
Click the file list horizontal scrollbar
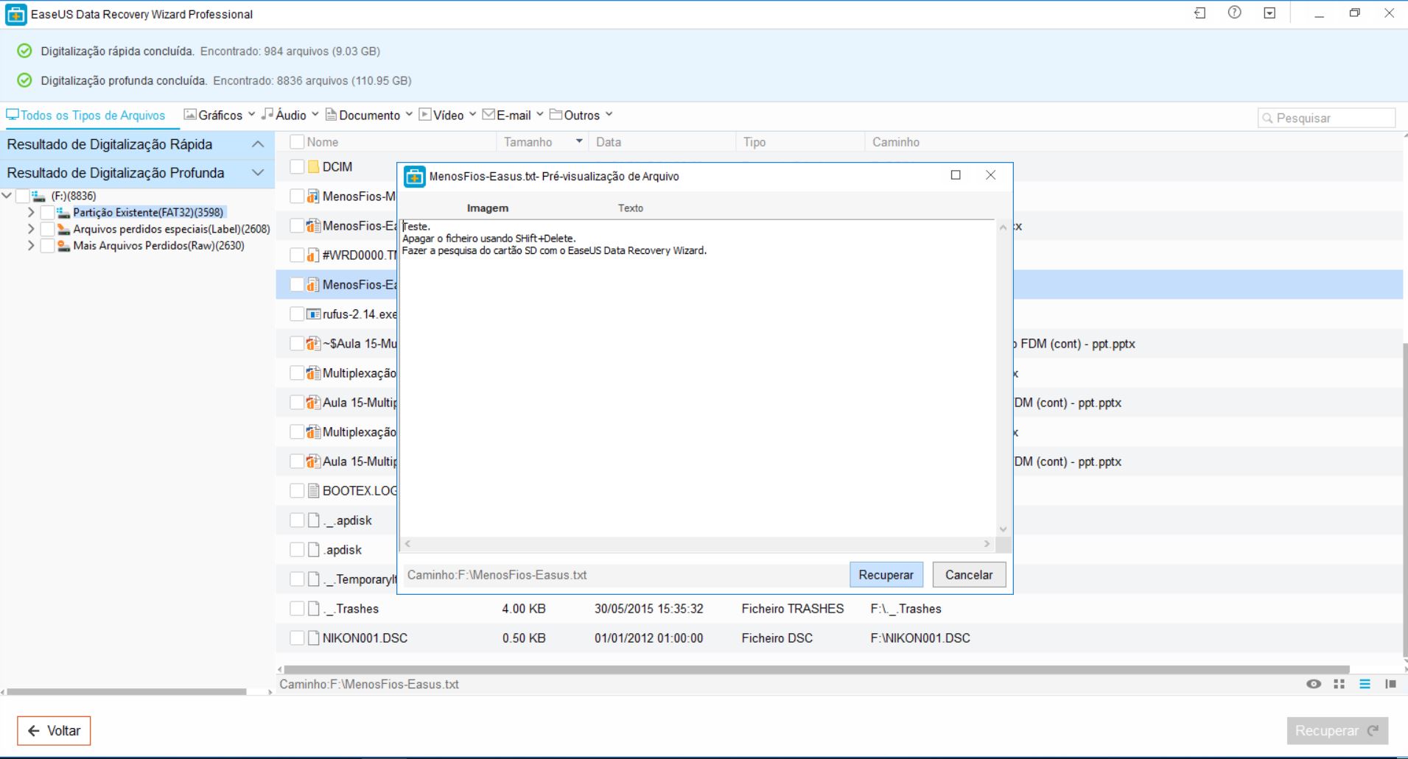[816, 670]
